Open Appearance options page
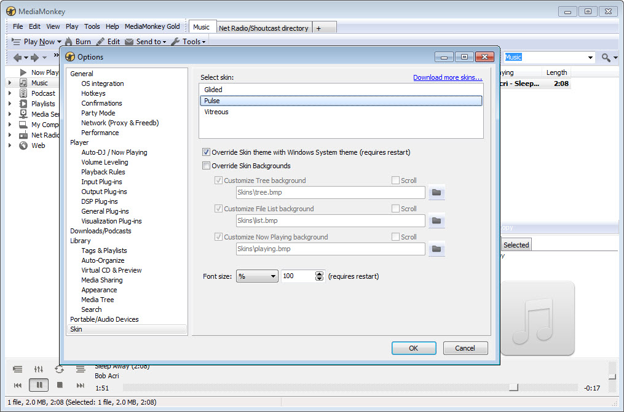624x412 pixels. (x=99, y=290)
